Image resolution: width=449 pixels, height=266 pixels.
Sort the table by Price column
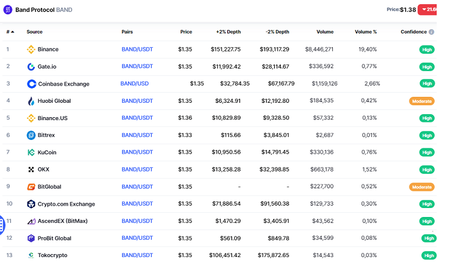186,32
